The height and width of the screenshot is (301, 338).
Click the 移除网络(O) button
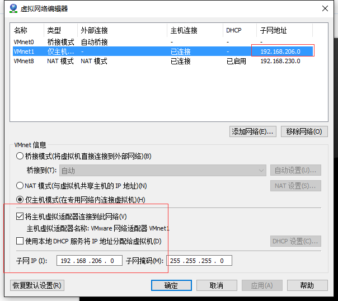click(304, 131)
